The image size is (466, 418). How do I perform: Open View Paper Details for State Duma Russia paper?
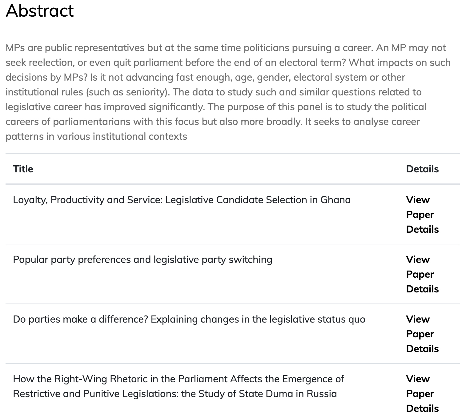(x=422, y=394)
